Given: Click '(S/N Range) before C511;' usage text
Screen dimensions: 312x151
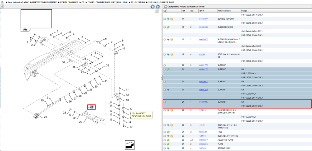Looking at the screenshot, I should tap(252, 31).
